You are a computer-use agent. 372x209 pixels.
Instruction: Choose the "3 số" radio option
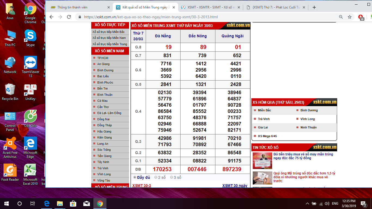coord(172,177)
